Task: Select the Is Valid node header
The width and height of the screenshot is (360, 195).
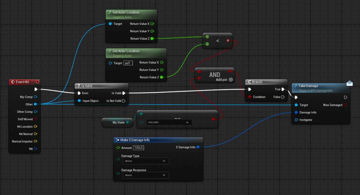Action: (101, 86)
